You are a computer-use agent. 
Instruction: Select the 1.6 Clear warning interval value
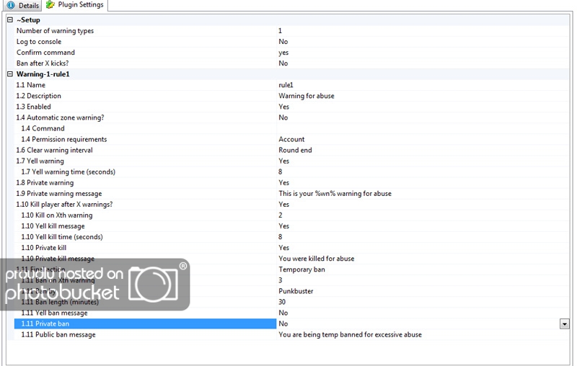point(295,150)
